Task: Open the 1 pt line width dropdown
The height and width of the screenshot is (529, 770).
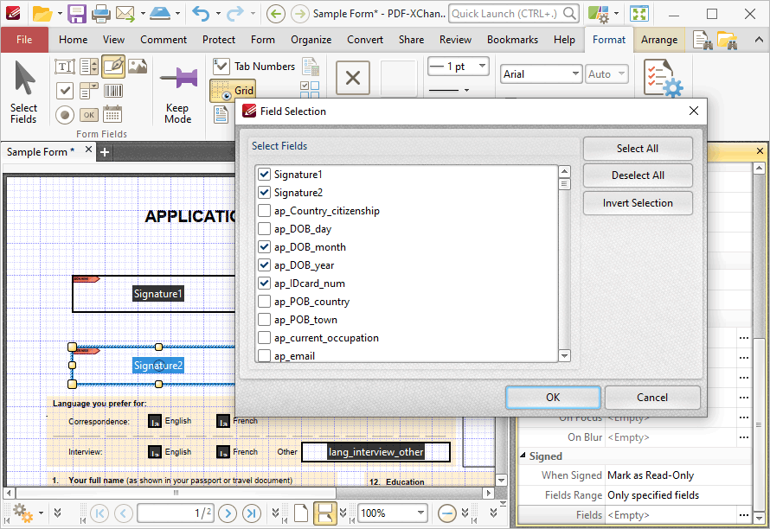Action: point(459,67)
